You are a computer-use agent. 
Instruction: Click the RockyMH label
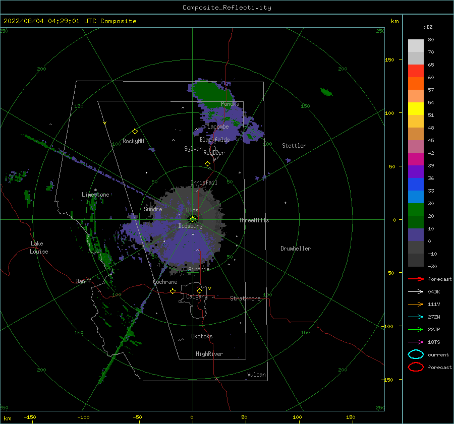[133, 141]
